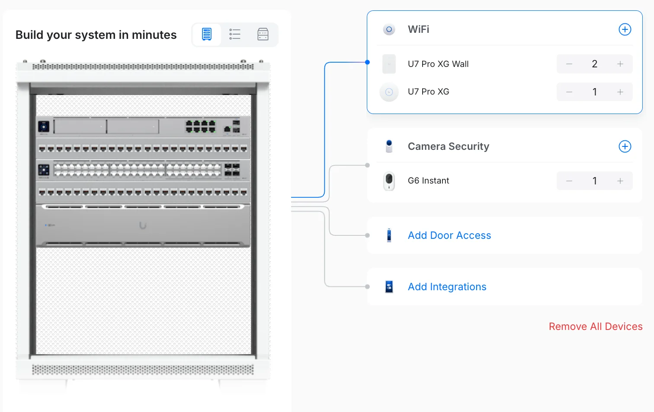Screen dimensions: 654x412
Task: Switch to rack view icon
Action: pos(207,34)
